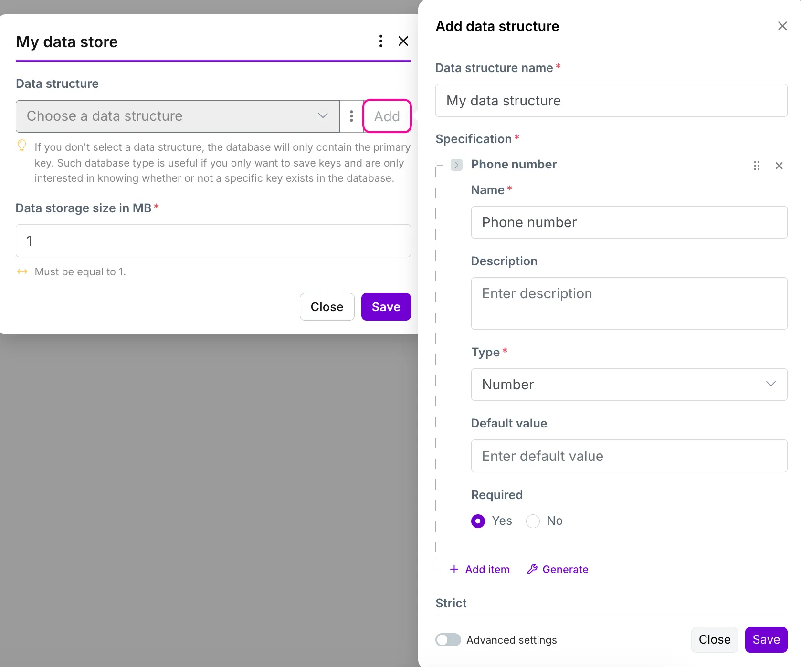
Task: Click the Phone number item heading
Action: pos(514,165)
